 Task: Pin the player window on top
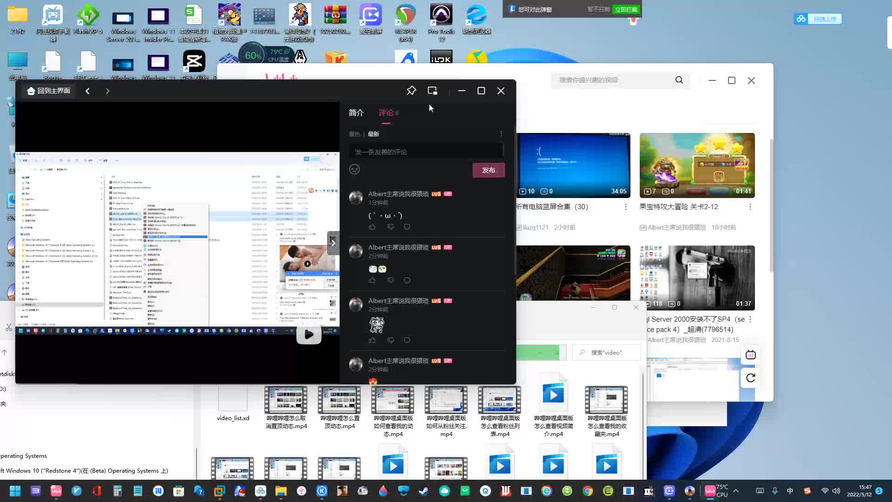point(411,91)
